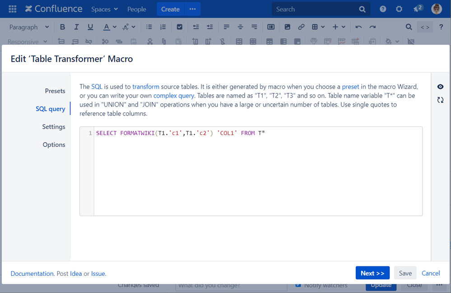451x293 pixels.
Task: Open the Idea link
Action: click(x=76, y=274)
